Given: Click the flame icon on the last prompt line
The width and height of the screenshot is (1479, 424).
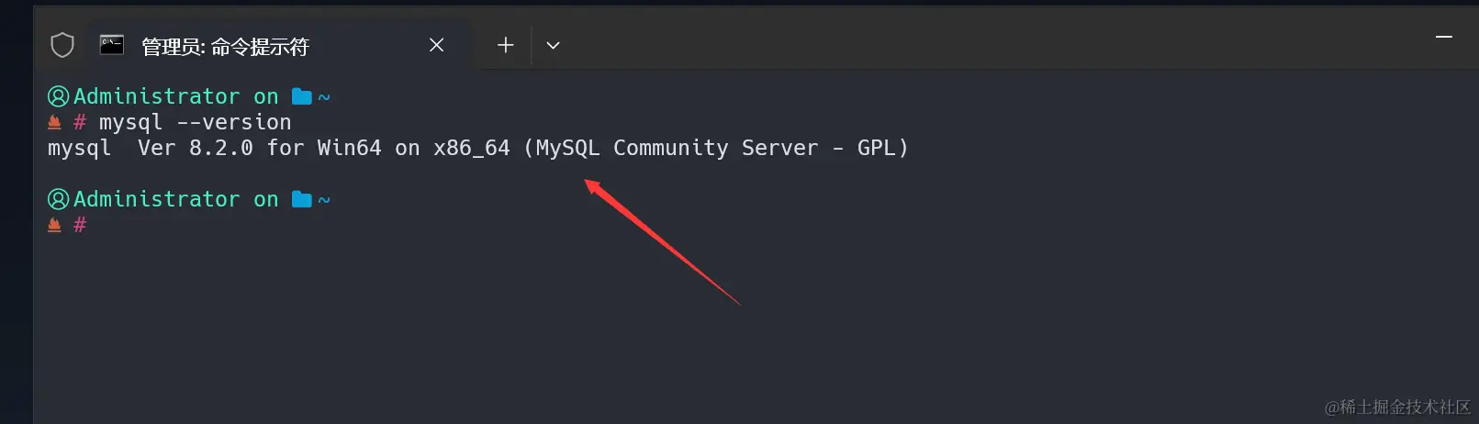Looking at the screenshot, I should (x=54, y=225).
